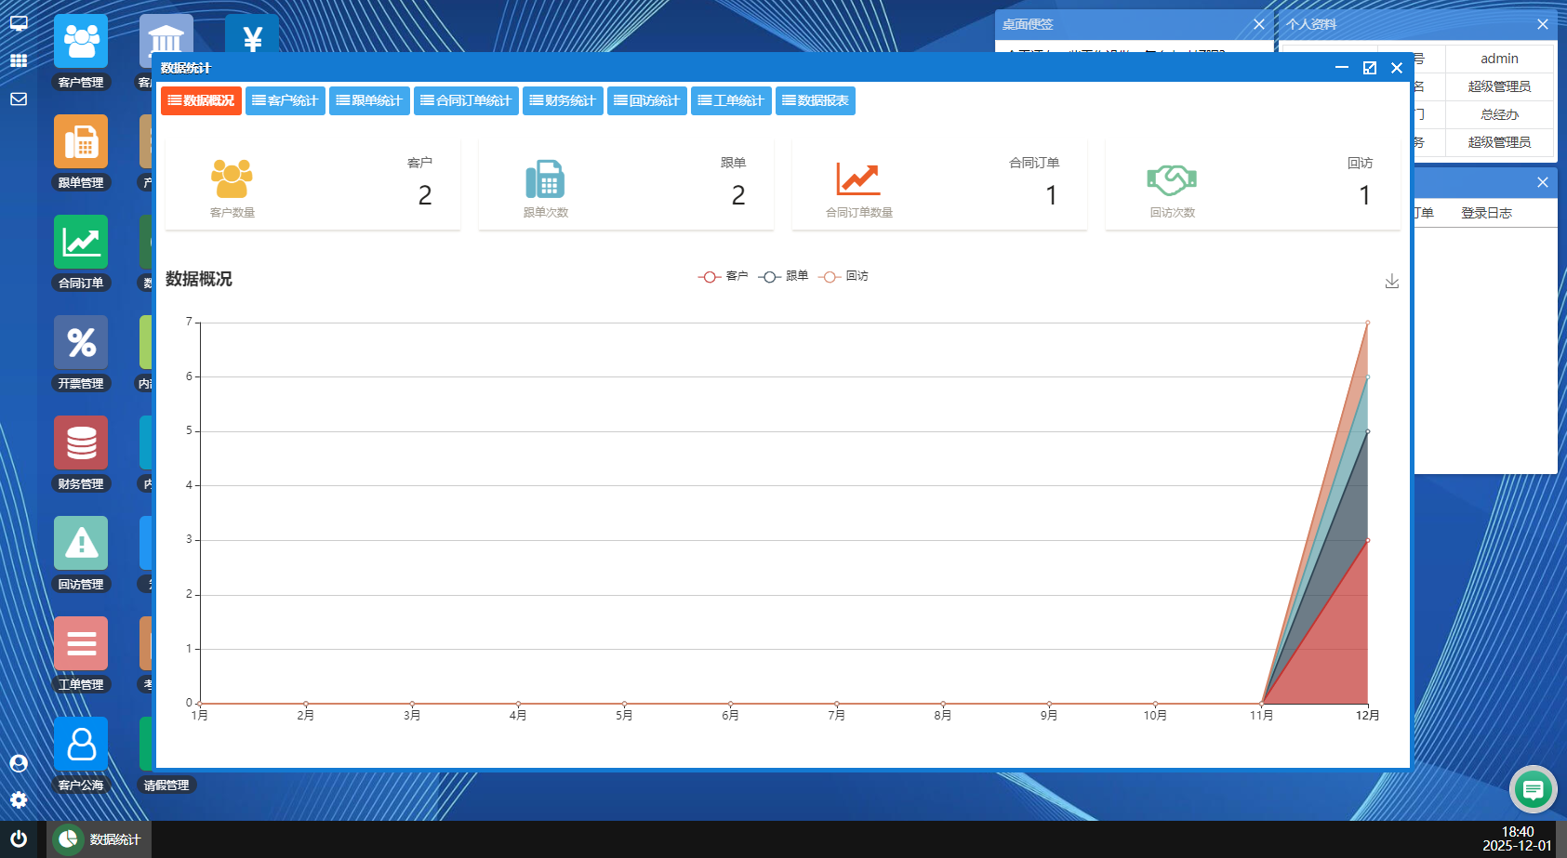Download the chart as image
The height and width of the screenshot is (858, 1567).
[x=1391, y=281]
